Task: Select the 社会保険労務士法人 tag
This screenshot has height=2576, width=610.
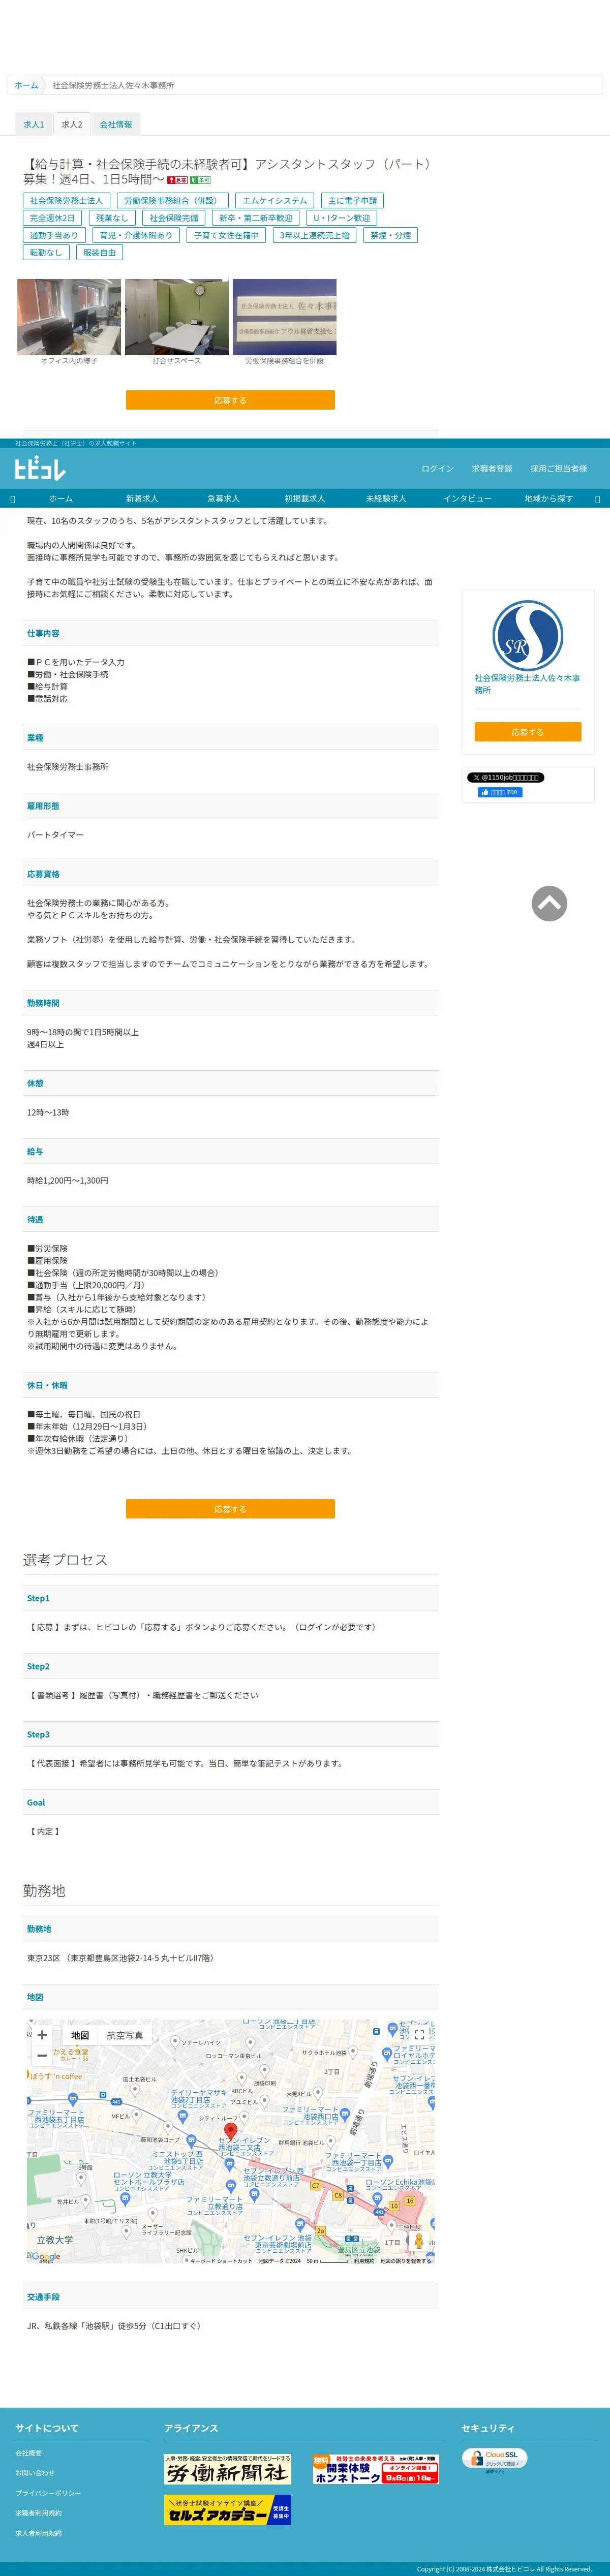Action: 66,201
